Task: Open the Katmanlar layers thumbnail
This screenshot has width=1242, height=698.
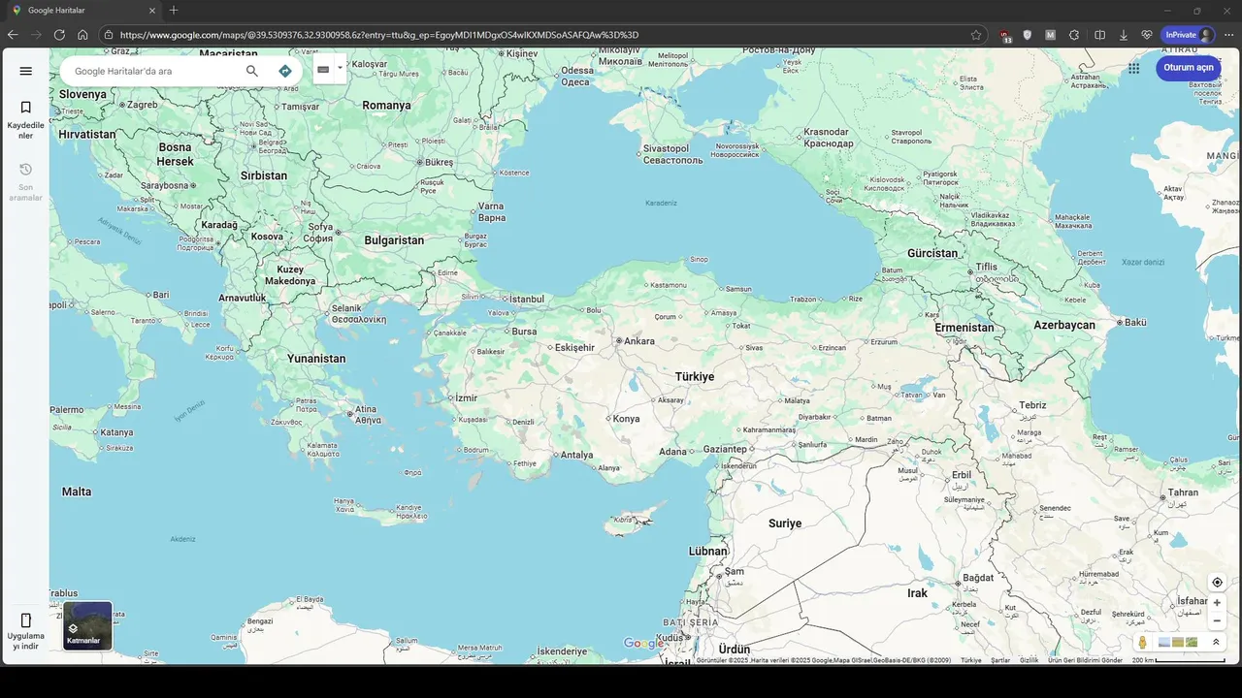Action: click(x=87, y=625)
